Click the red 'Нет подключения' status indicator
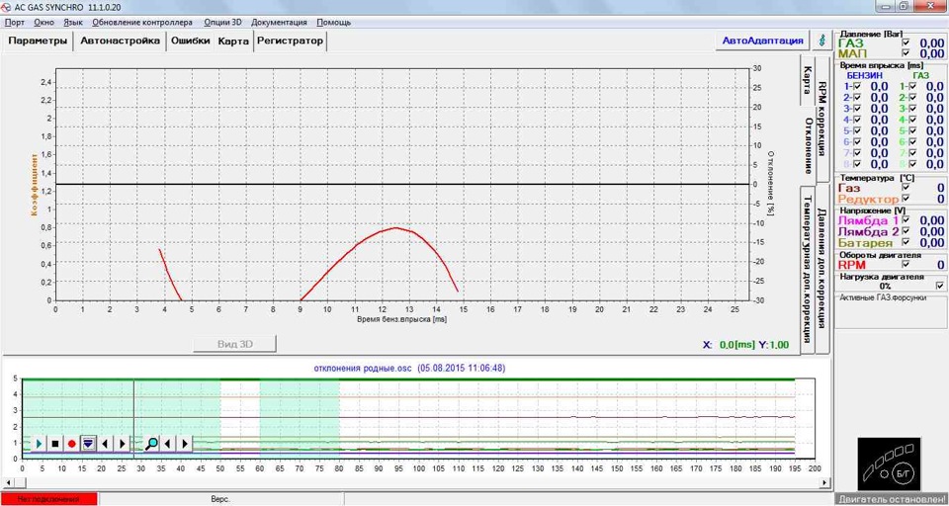This screenshot has height=506, width=949. click(48, 499)
